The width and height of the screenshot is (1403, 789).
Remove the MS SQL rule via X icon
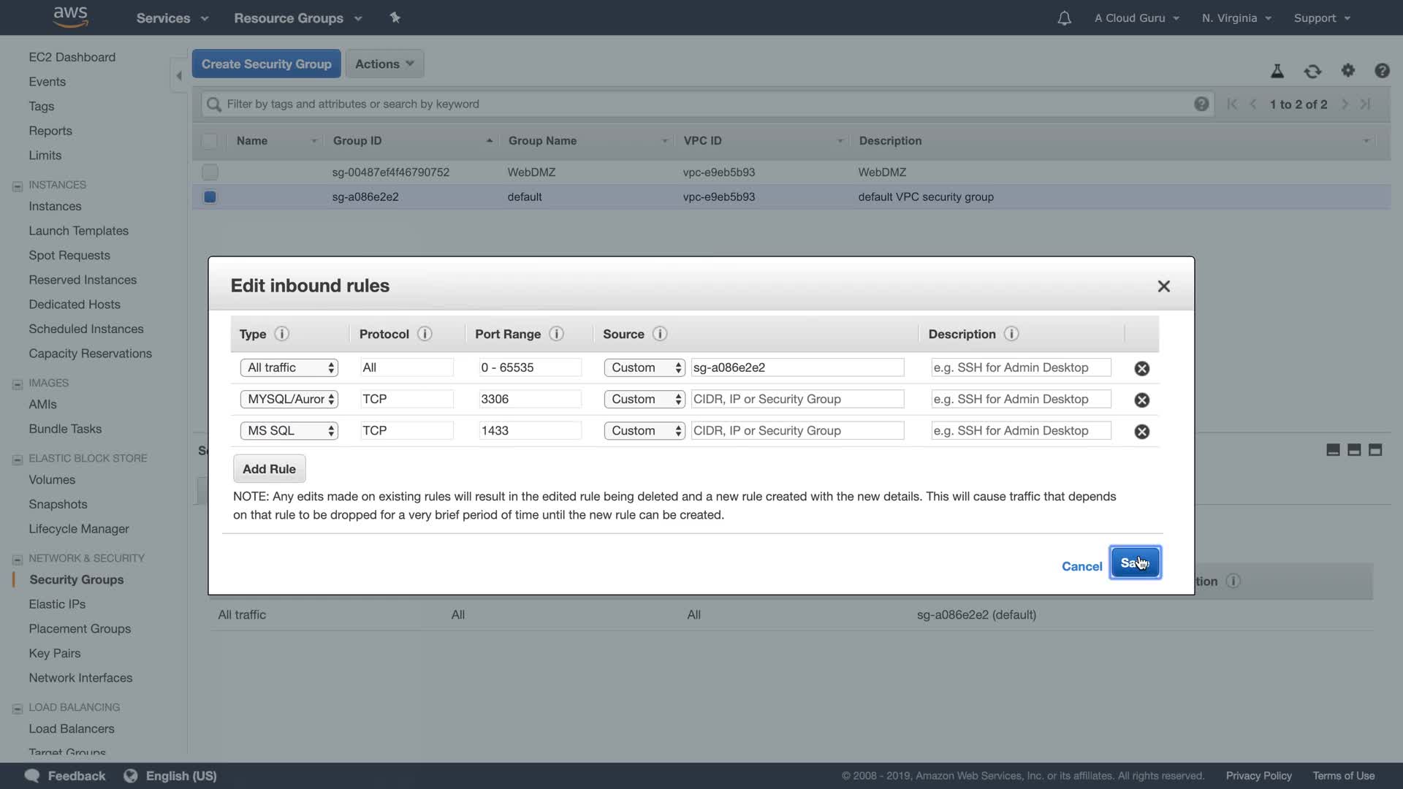tap(1141, 431)
